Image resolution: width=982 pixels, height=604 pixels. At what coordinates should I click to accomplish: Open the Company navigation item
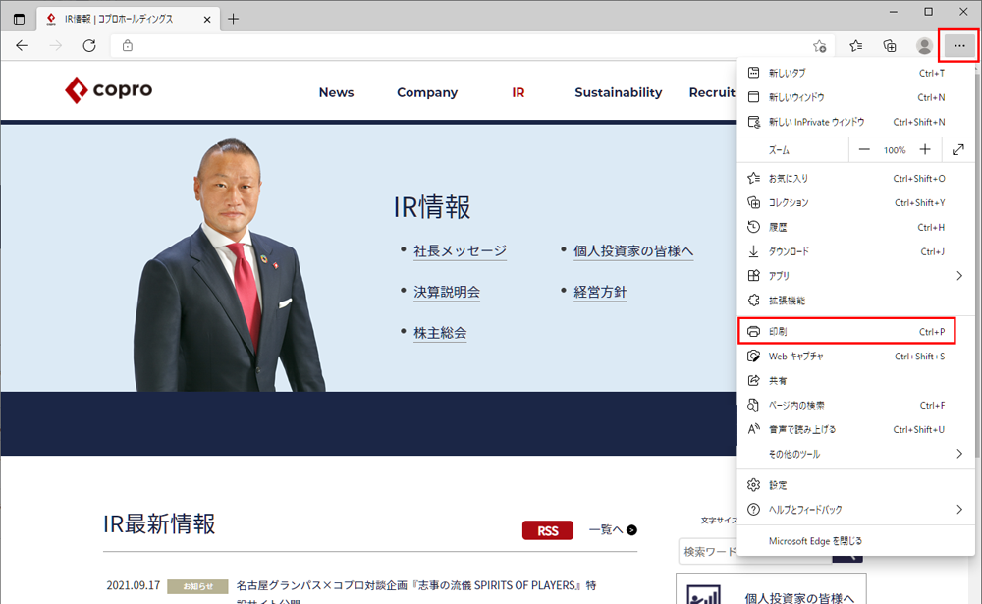click(427, 92)
